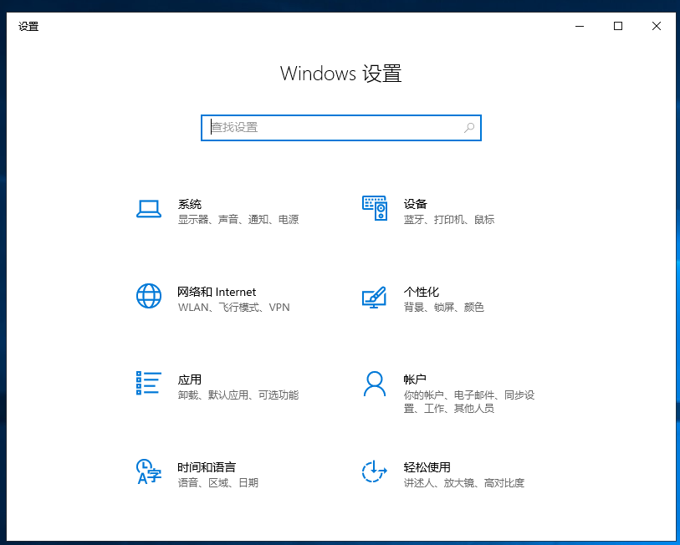Open the 应用 category label

point(190,379)
